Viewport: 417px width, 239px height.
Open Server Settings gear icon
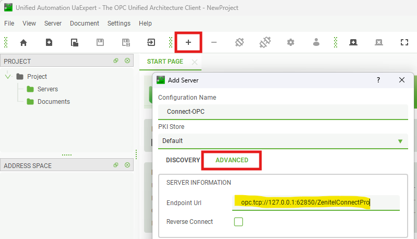coord(291,42)
